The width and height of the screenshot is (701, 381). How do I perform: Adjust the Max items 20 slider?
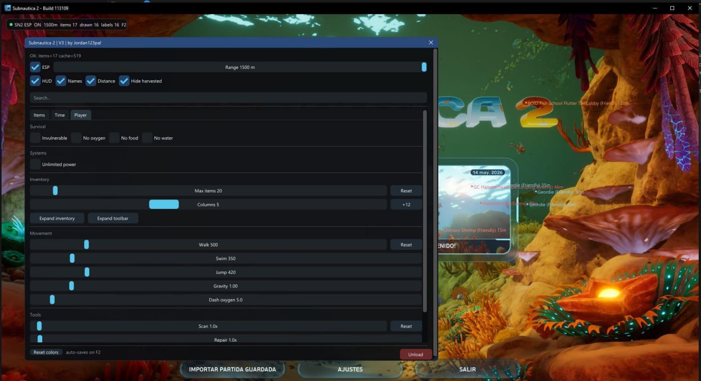pos(208,191)
